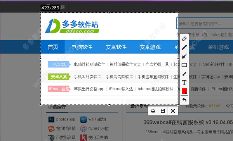Viewport: 233px width, 141px height.
Task: Click the search input field
Action: [x=205, y=23]
